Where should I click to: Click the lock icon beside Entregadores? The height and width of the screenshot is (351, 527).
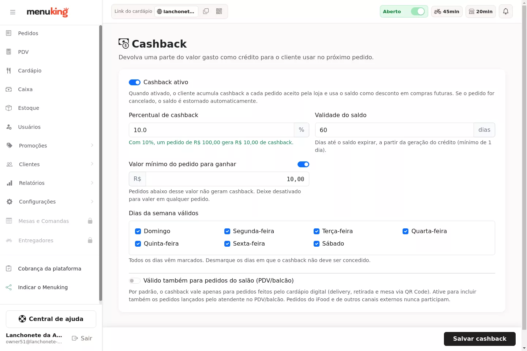point(90,240)
